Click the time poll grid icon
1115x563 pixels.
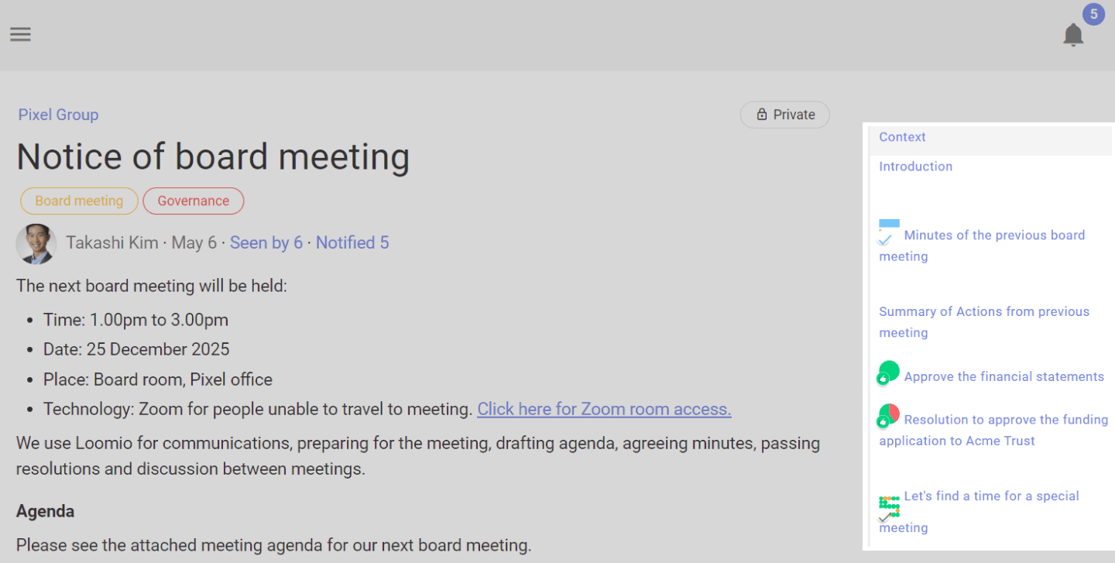pos(888,507)
